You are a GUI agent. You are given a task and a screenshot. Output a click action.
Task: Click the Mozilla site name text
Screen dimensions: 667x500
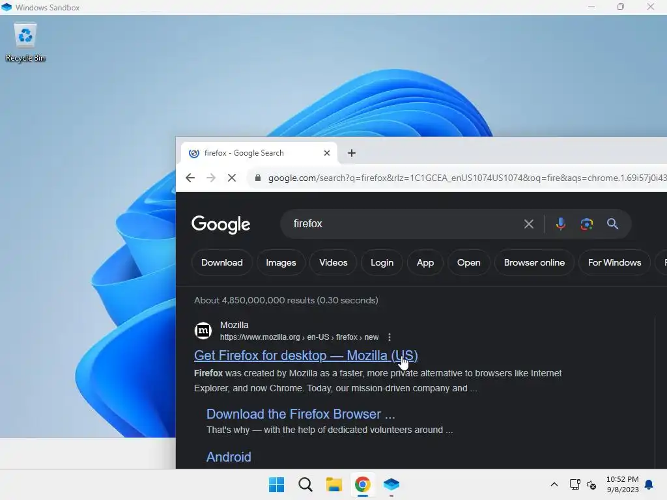click(234, 325)
